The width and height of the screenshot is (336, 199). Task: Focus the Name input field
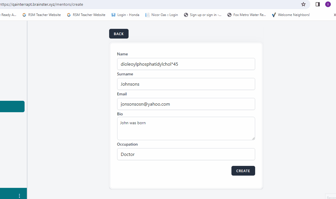coord(186,64)
